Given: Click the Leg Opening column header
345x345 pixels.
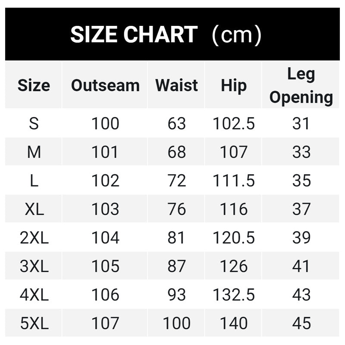Looking at the screenshot, I should pyautogui.click(x=301, y=85).
